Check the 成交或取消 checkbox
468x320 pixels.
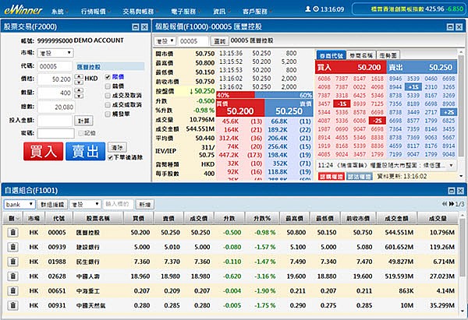click(x=108, y=104)
